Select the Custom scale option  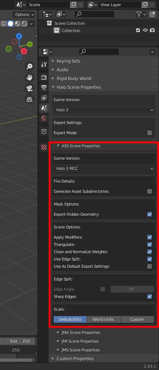click(x=137, y=319)
